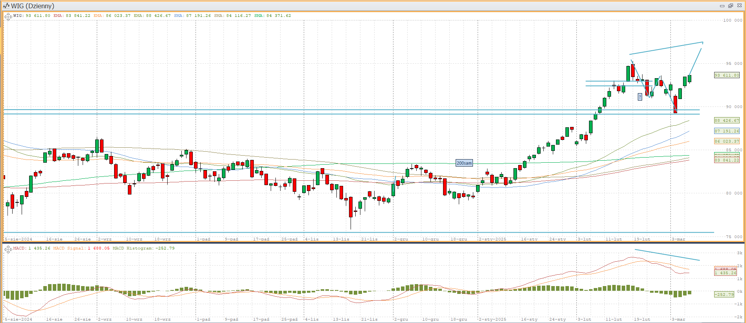
Task: Select the 200sam label on the chart
Action: click(464, 163)
